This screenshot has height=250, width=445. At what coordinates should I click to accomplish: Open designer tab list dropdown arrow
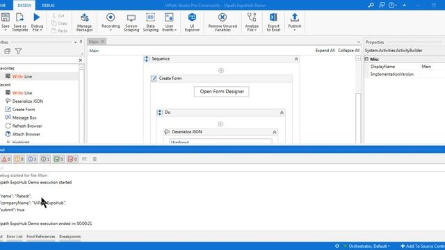click(x=359, y=42)
